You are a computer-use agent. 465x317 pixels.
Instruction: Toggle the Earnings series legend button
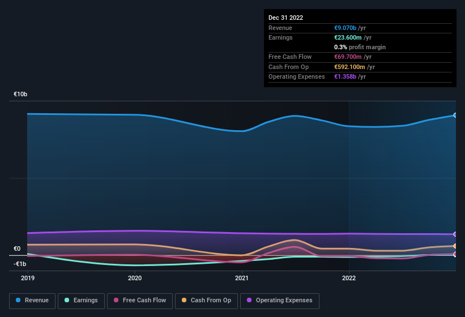point(81,301)
